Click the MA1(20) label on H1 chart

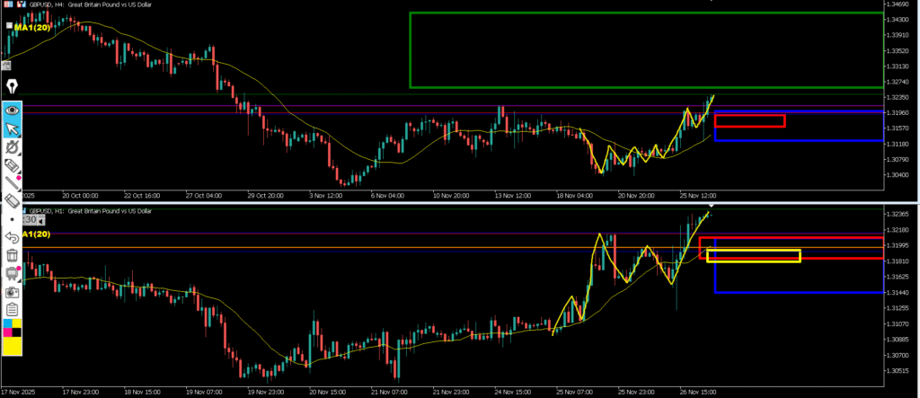36,234
